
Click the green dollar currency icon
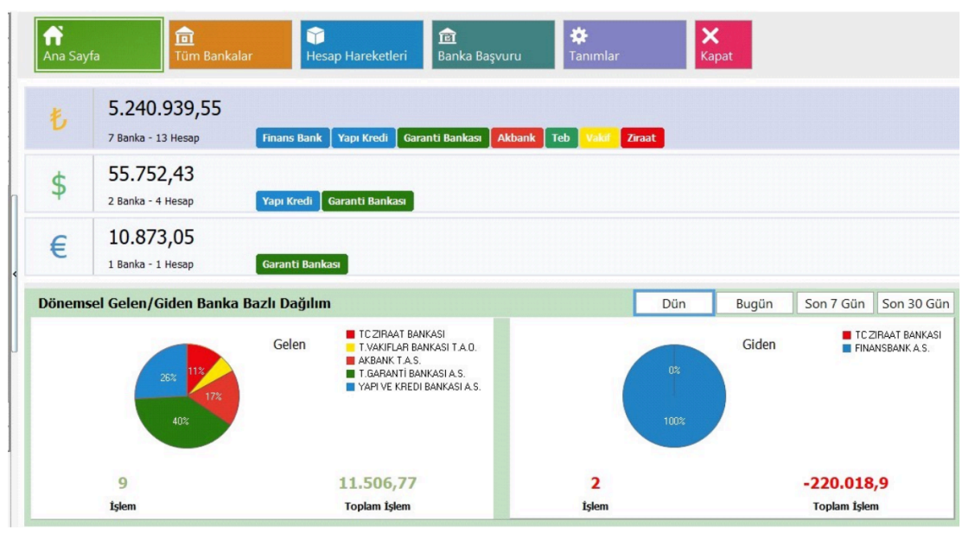click(59, 185)
